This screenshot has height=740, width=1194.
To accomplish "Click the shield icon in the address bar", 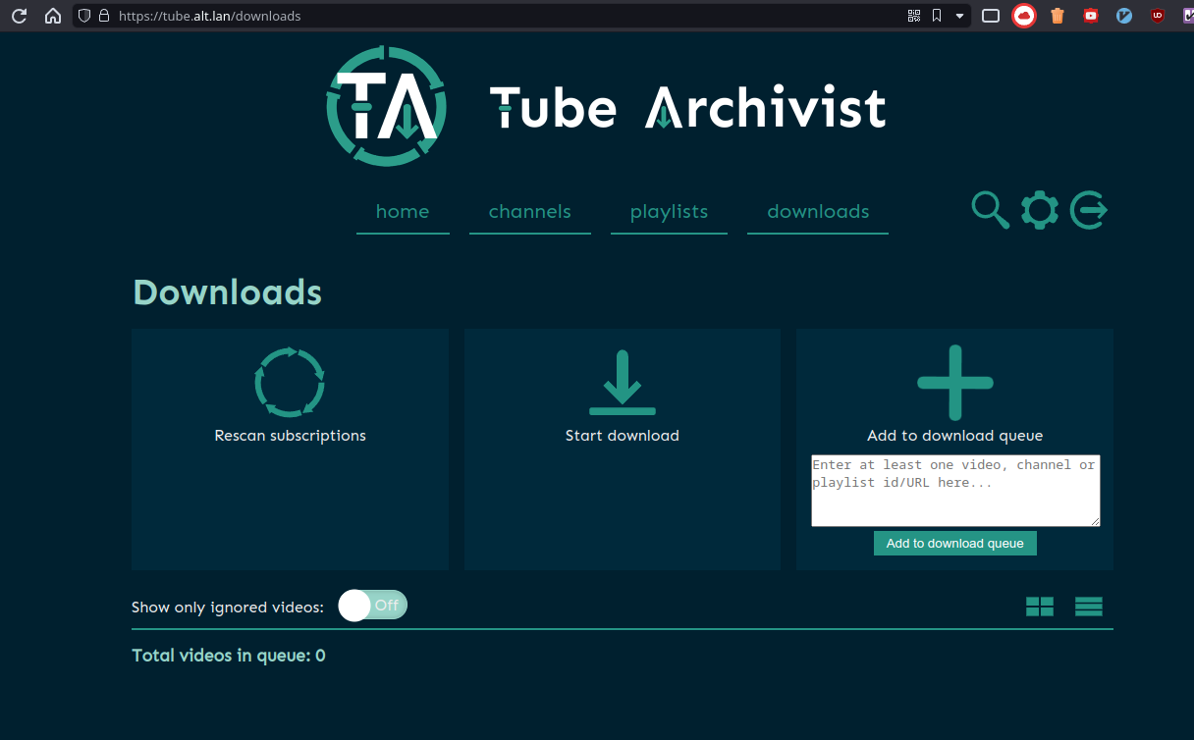I will click(x=83, y=16).
